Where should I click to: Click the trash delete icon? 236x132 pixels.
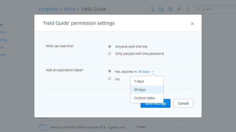click(188, 9)
